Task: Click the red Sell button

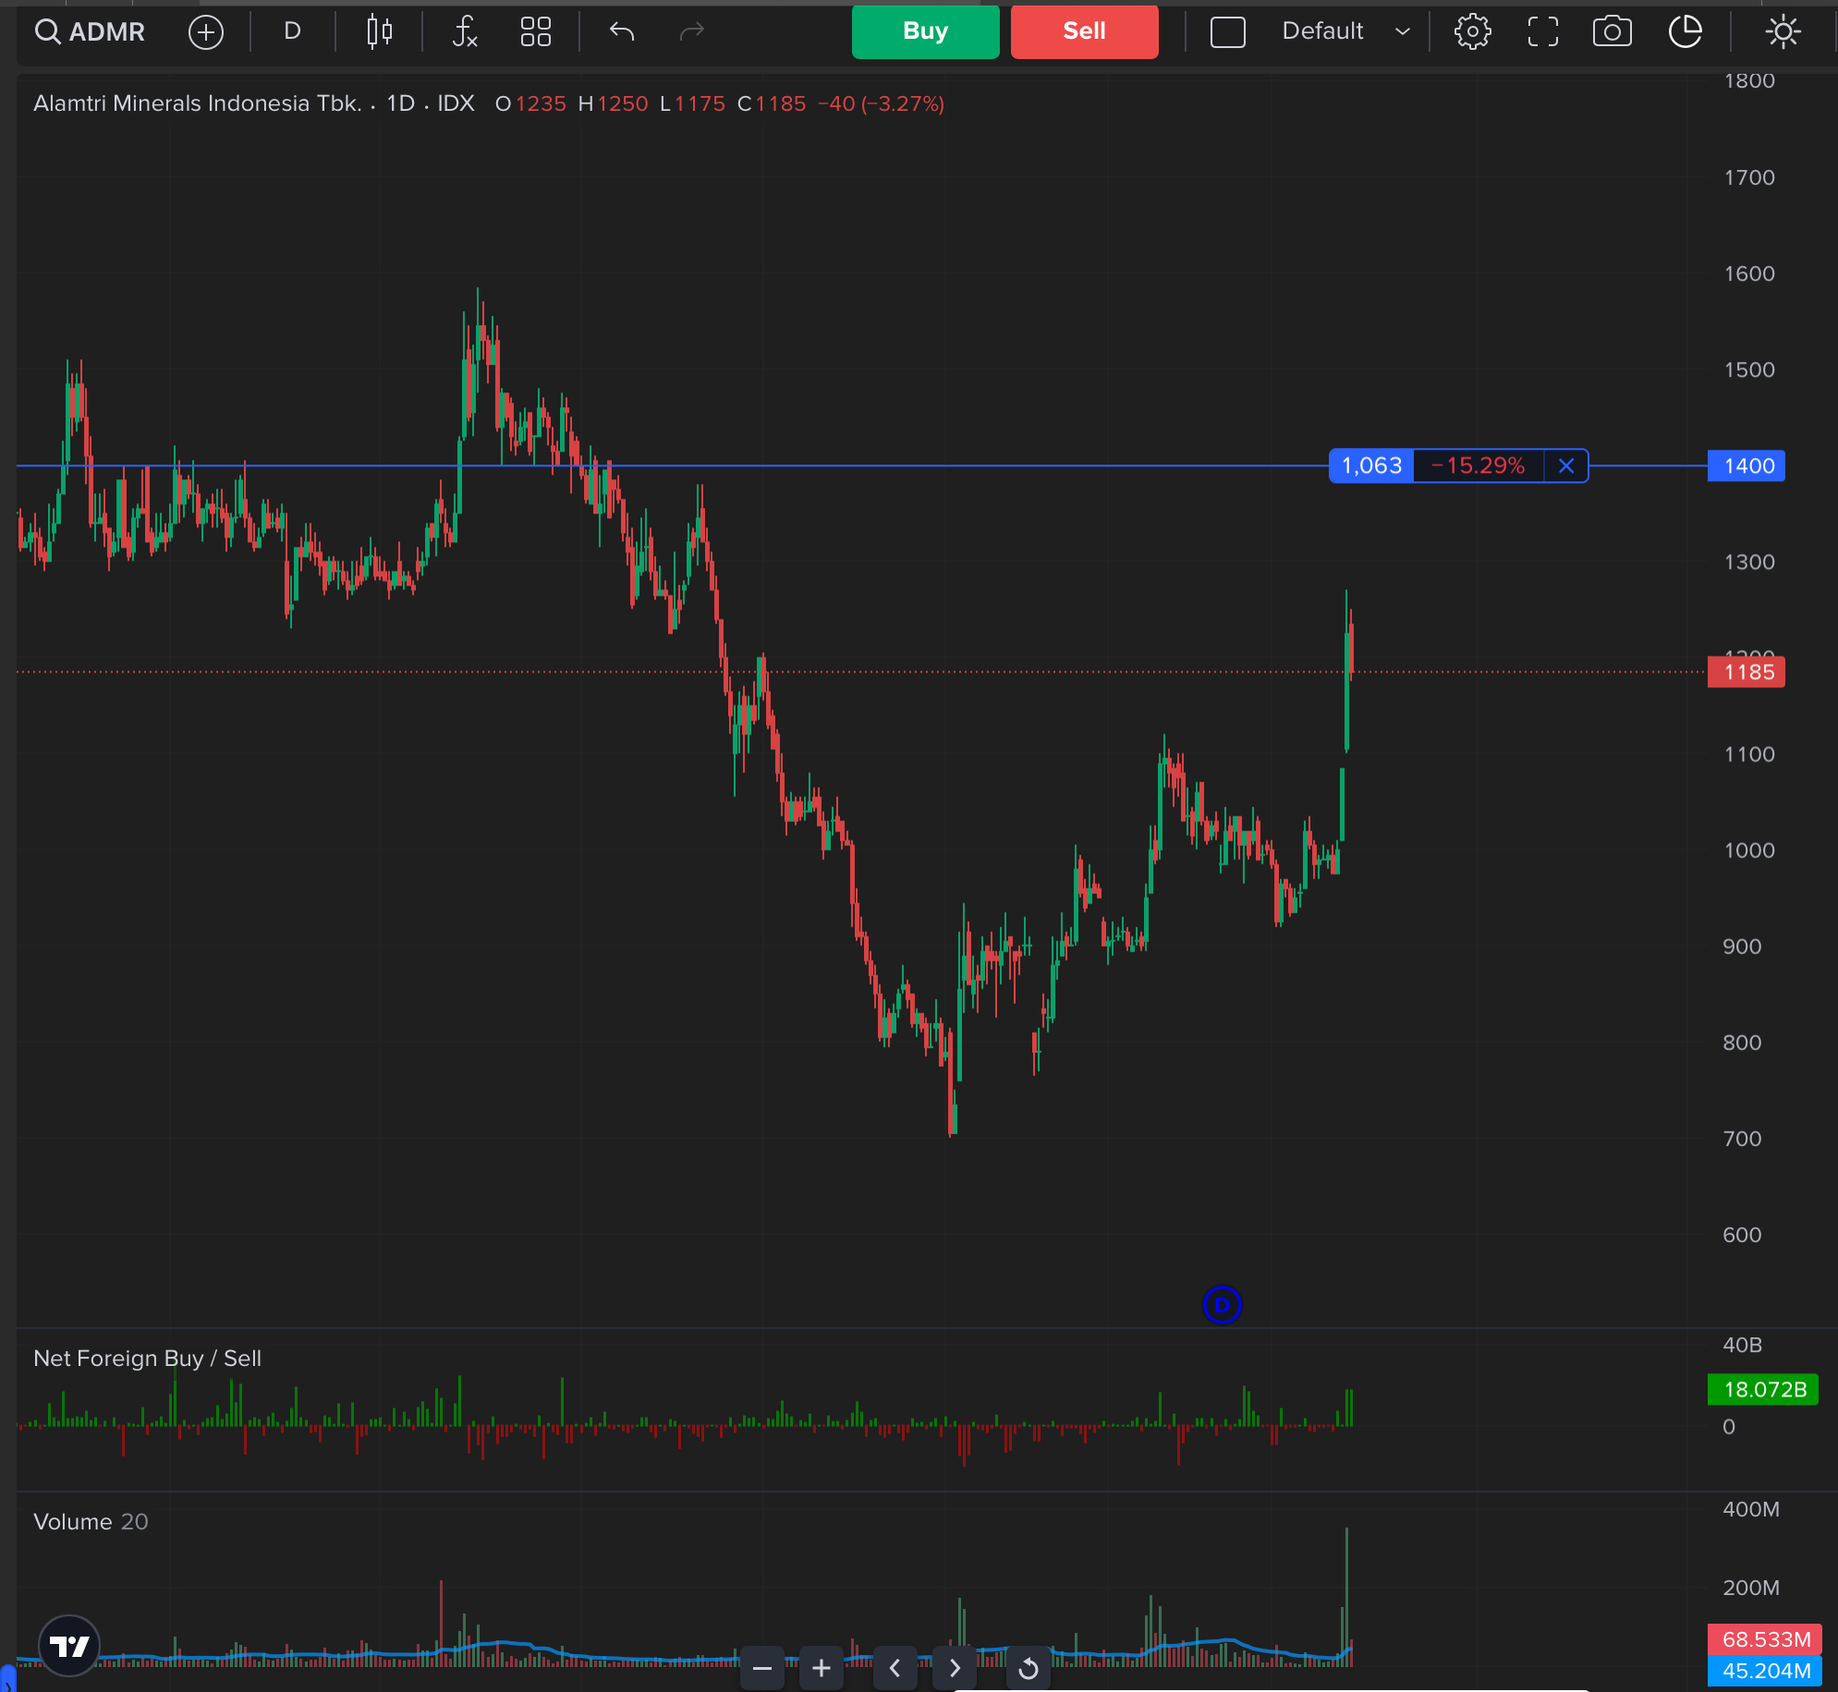Action: tap(1084, 31)
